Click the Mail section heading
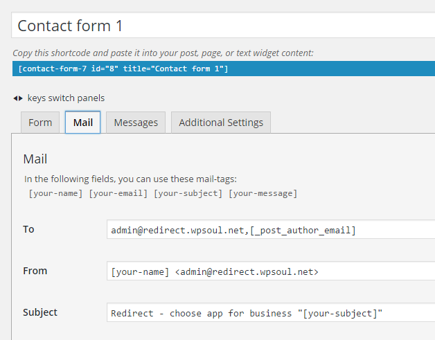This screenshot has width=435, height=340. tap(35, 159)
